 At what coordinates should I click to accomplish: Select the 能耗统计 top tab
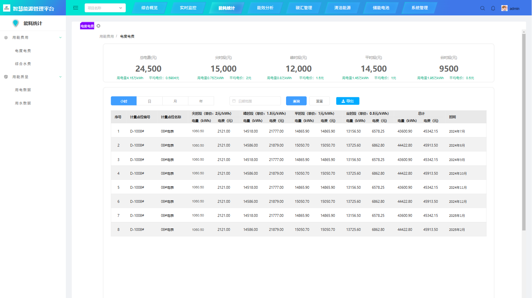click(227, 8)
